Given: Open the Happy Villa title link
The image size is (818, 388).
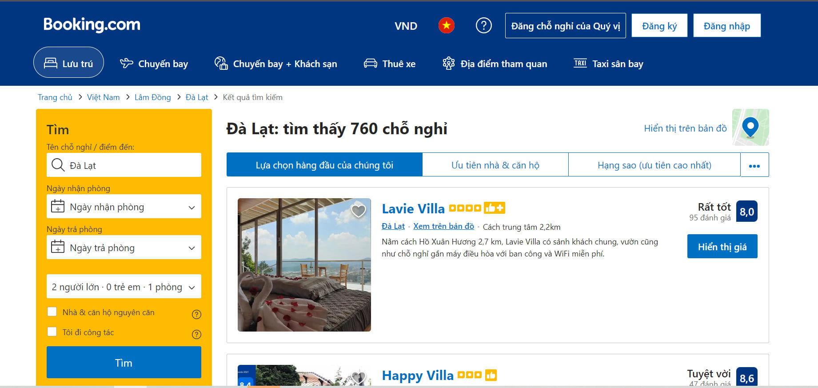Looking at the screenshot, I should point(418,376).
